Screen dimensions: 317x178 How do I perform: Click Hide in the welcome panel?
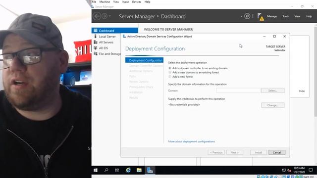(x=302, y=91)
